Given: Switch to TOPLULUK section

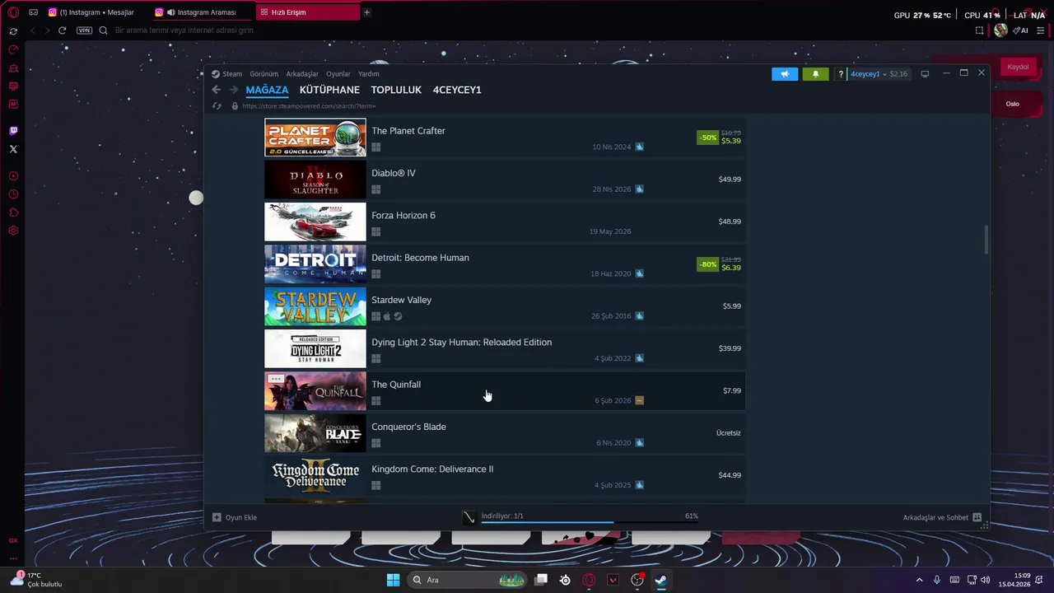Looking at the screenshot, I should pyautogui.click(x=396, y=90).
